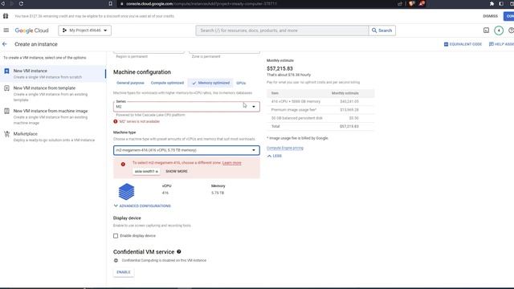Click the browser address bar URL
The width and height of the screenshot is (514, 289).
(x=202, y=3)
